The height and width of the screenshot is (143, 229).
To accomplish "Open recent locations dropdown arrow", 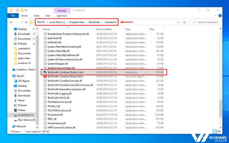I will pyautogui.click(x=22, y=22).
